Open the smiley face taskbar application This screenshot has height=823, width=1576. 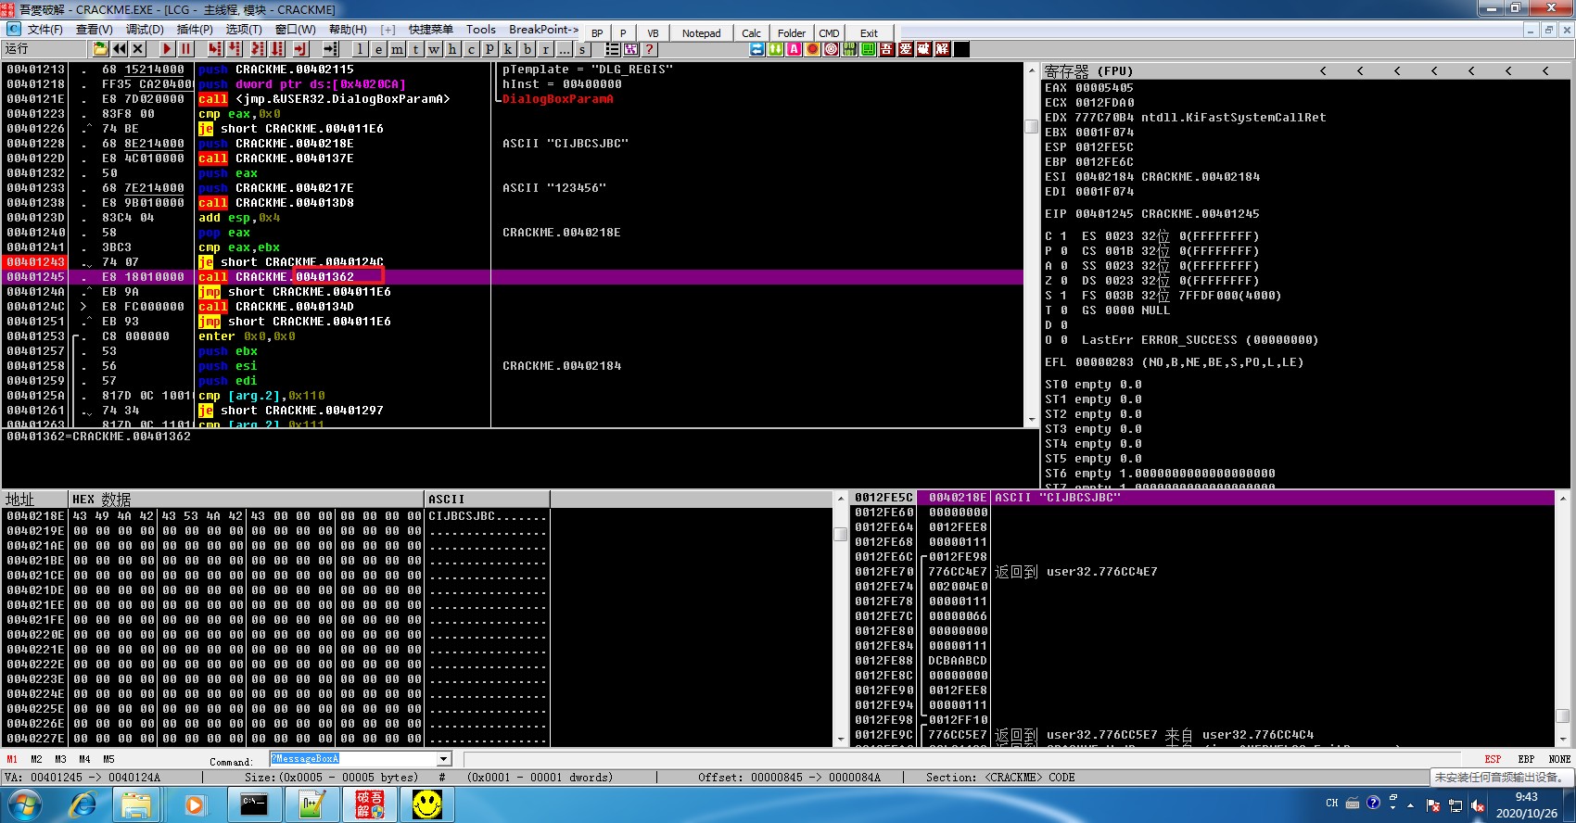coord(426,804)
